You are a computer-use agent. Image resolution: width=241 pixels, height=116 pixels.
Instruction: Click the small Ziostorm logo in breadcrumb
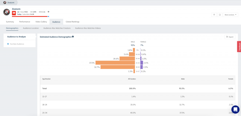pyautogui.click(x=5, y=3)
